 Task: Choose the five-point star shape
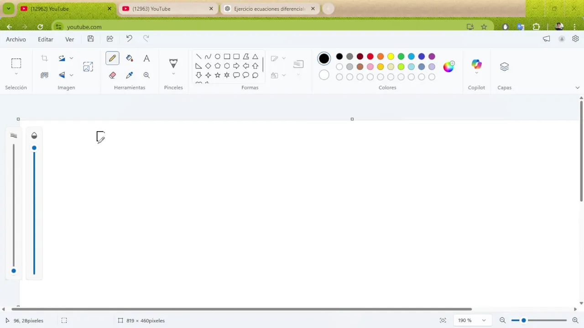point(218,75)
